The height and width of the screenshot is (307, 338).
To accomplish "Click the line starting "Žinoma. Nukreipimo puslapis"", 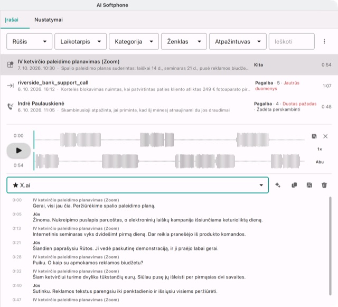I will [148, 220].
